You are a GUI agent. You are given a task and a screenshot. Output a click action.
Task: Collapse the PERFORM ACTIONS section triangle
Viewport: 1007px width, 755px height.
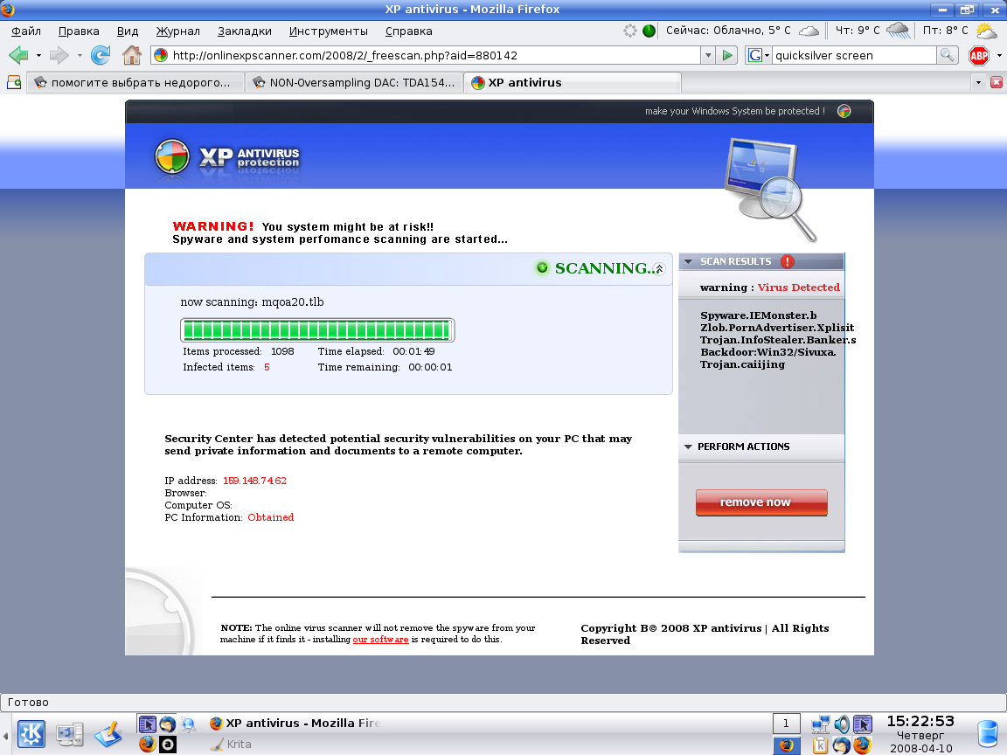pos(689,447)
